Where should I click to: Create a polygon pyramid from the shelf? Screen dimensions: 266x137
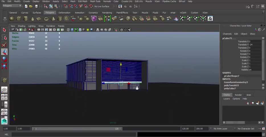[53, 19]
